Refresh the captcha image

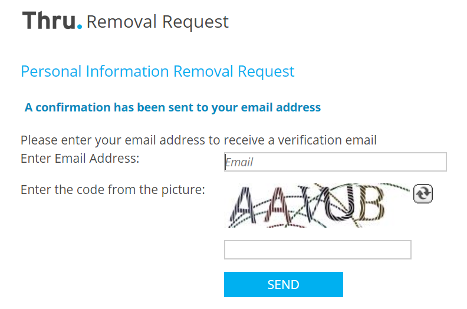tap(423, 193)
